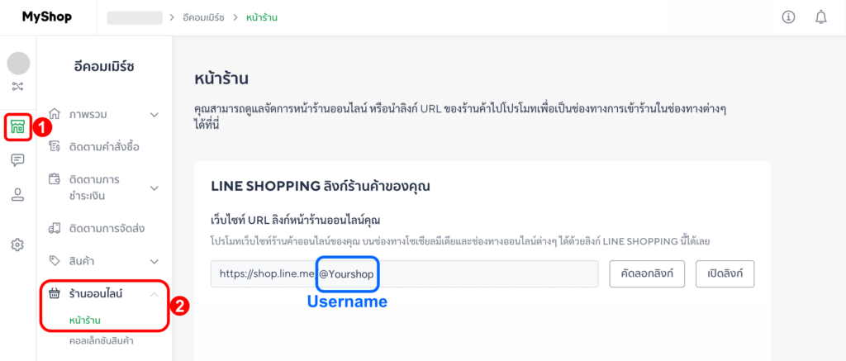The height and width of the screenshot is (361, 846).
Task: Select คอลเล็กชันสินค้า submenu item
Action: pos(102,340)
